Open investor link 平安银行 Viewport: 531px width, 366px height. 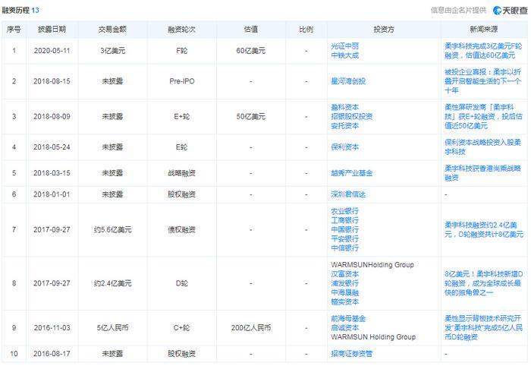click(344, 238)
